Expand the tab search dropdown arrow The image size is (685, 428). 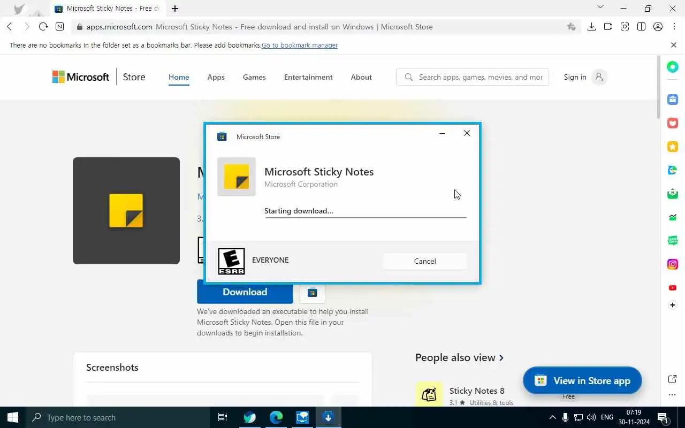coord(600,7)
